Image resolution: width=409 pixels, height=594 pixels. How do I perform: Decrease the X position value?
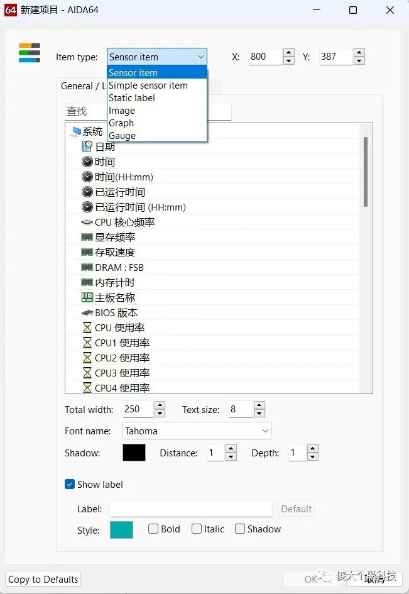pyautogui.click(x=289, y=60)
